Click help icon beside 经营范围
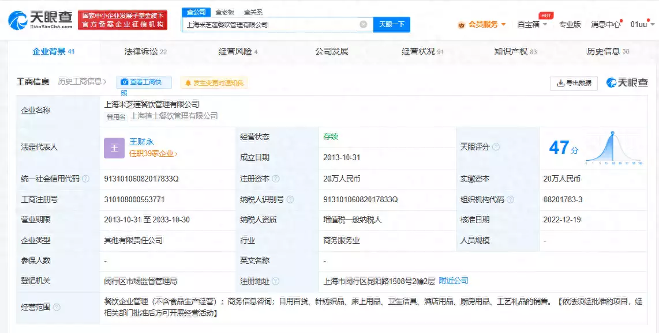This screenshot has height=333, width=659. pyautogui.click(x=57, y=308)
